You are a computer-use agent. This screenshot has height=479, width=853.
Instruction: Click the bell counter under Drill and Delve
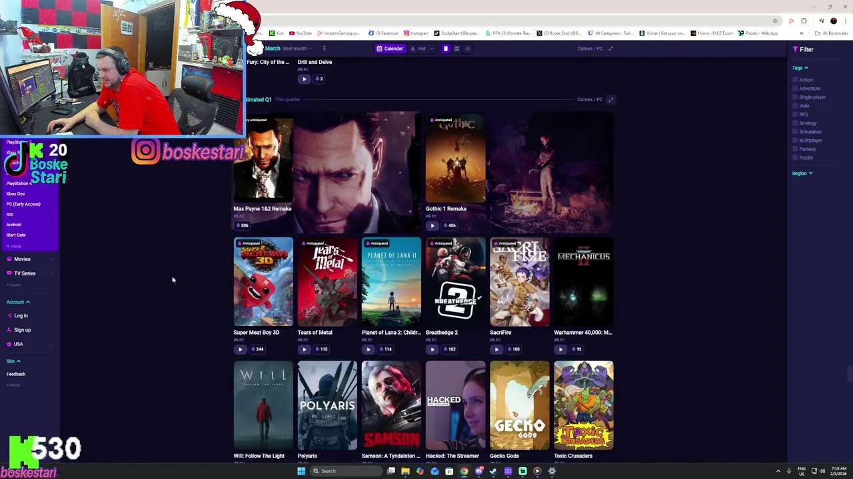click(x=319, y=79)
